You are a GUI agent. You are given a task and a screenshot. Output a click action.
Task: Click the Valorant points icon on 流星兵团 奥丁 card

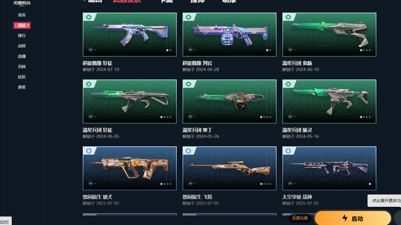pos(191,116)
